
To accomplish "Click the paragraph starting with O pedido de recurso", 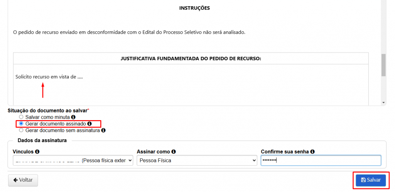I will pyautogui.click(x=129, y=32).
